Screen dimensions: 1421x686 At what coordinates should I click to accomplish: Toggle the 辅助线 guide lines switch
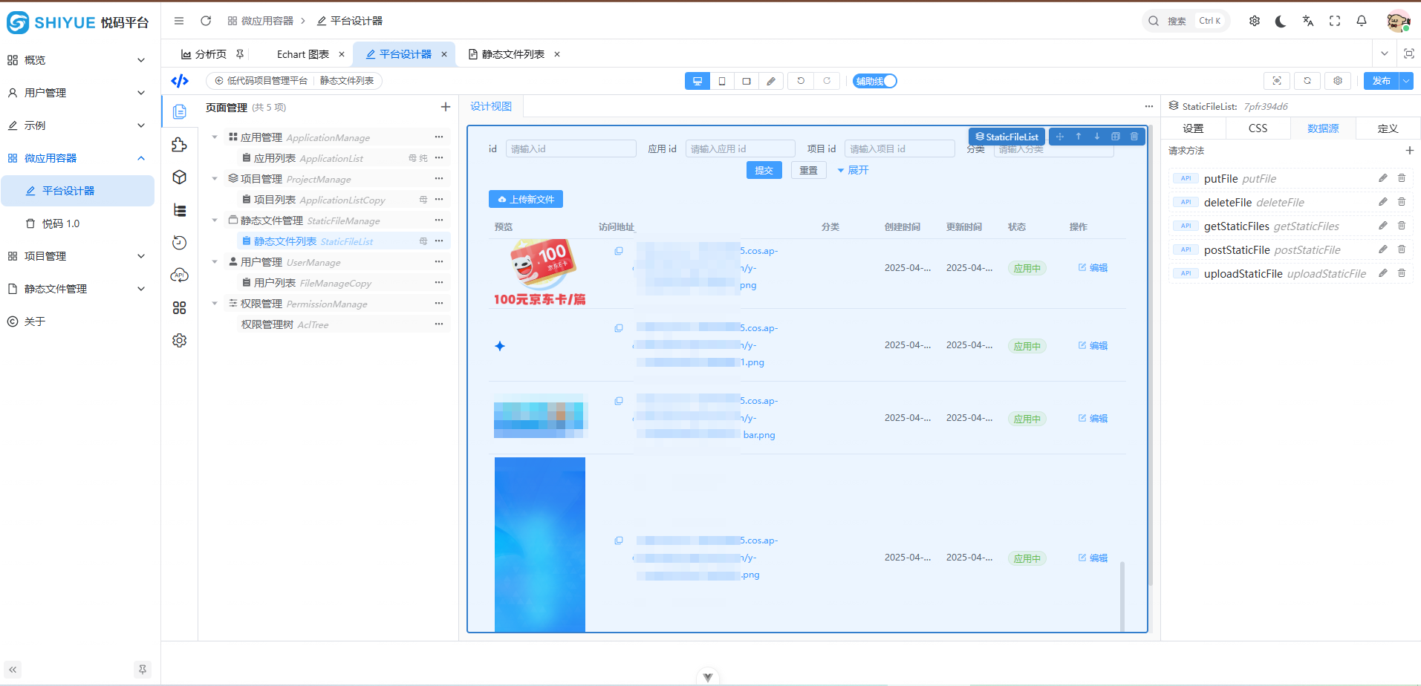(x=874, y=81)
